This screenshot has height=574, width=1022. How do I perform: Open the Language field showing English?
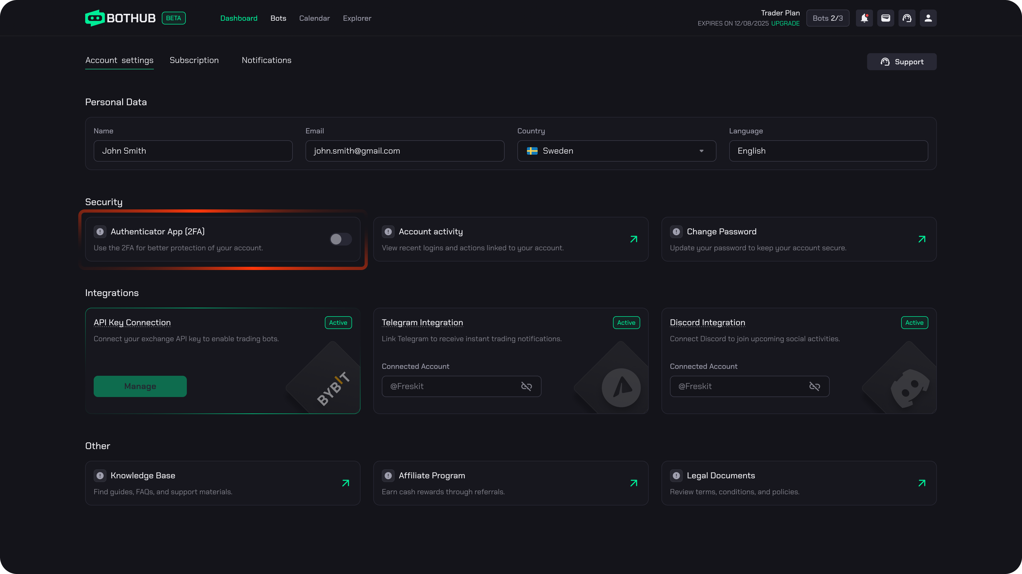[x=828, y=151]
